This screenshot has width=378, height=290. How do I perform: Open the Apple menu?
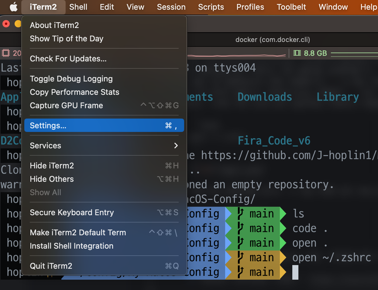click(x=13, y=7)
